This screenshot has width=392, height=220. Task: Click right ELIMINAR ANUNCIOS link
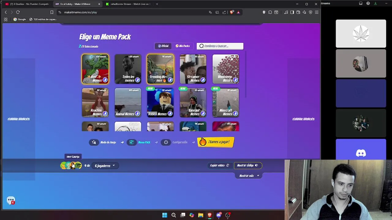click(x=303, y=119)
